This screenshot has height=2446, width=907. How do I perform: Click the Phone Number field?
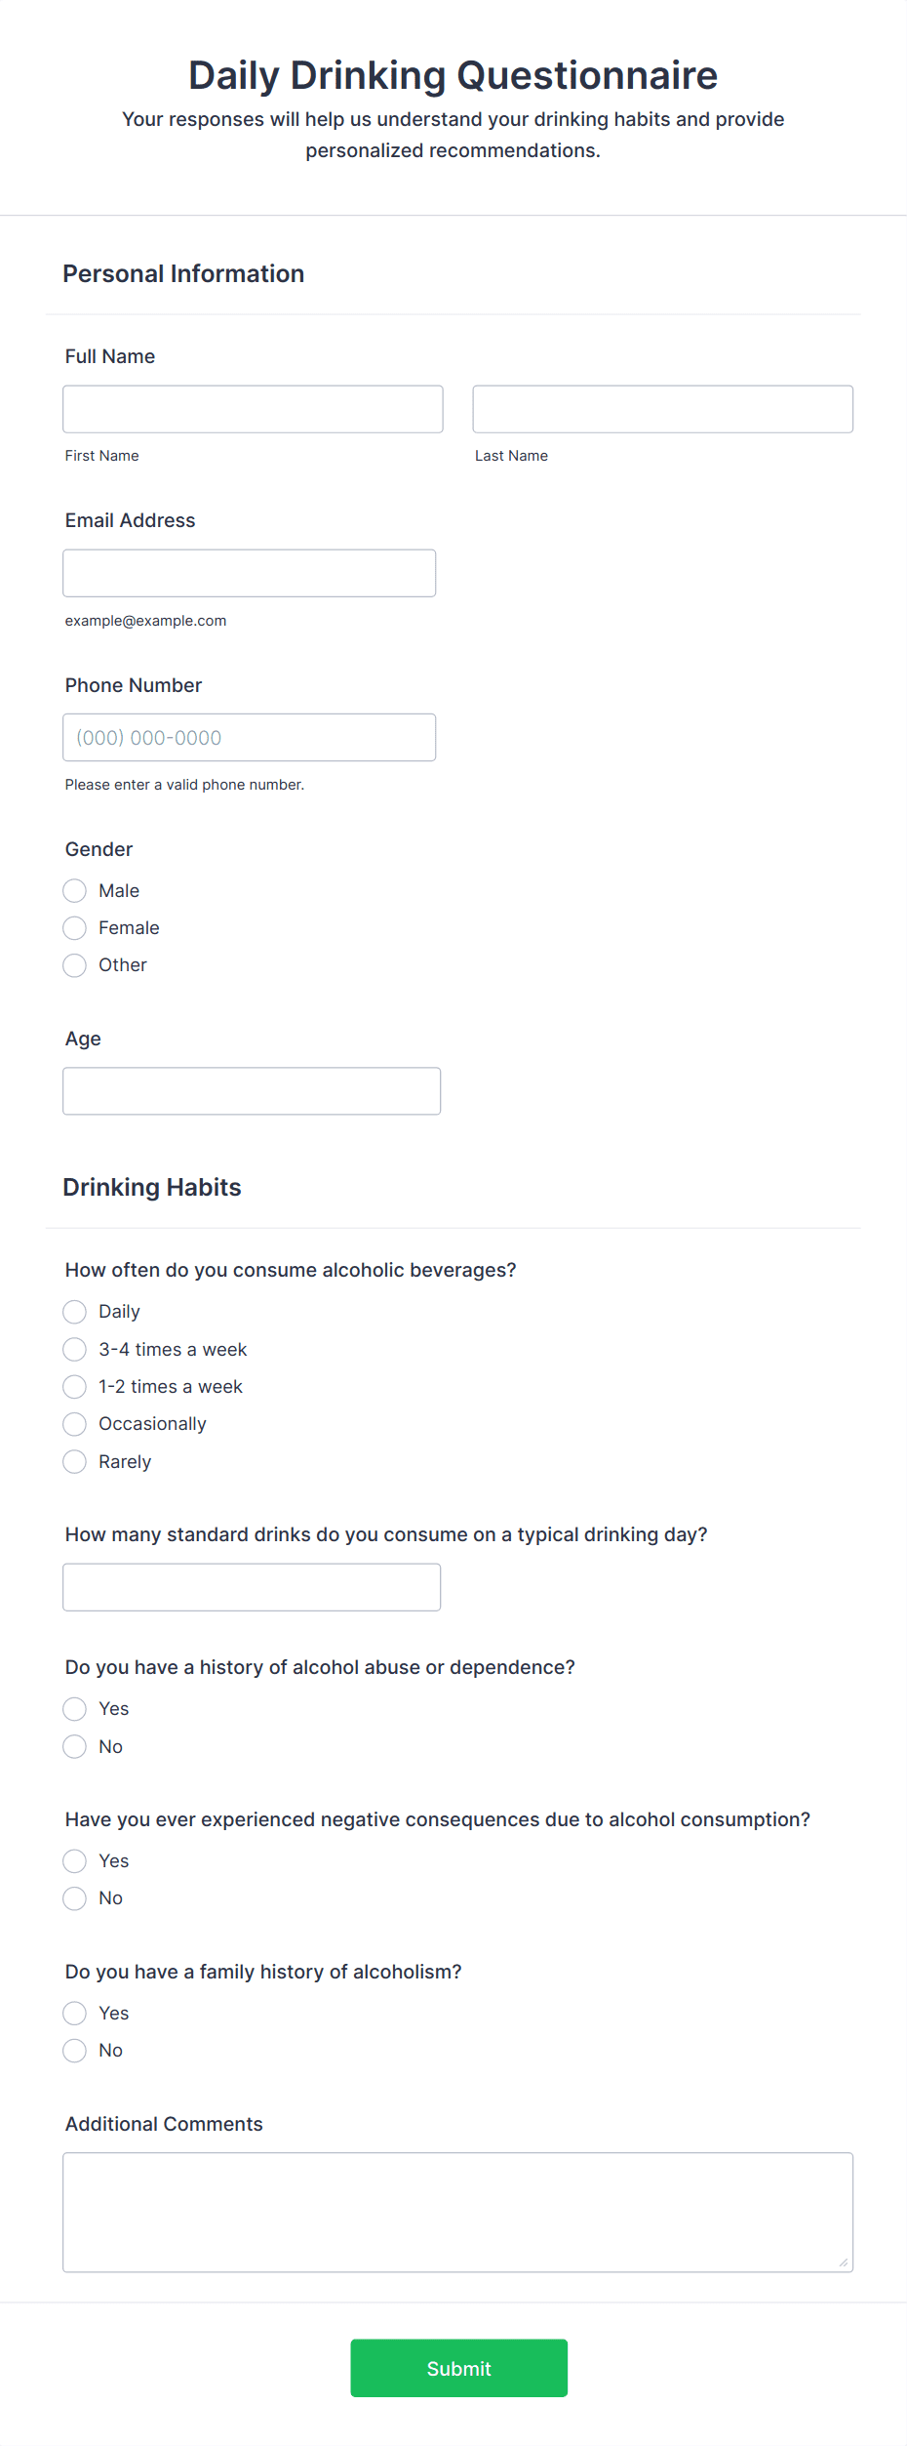pyautogui.click(x=249, y=737)
